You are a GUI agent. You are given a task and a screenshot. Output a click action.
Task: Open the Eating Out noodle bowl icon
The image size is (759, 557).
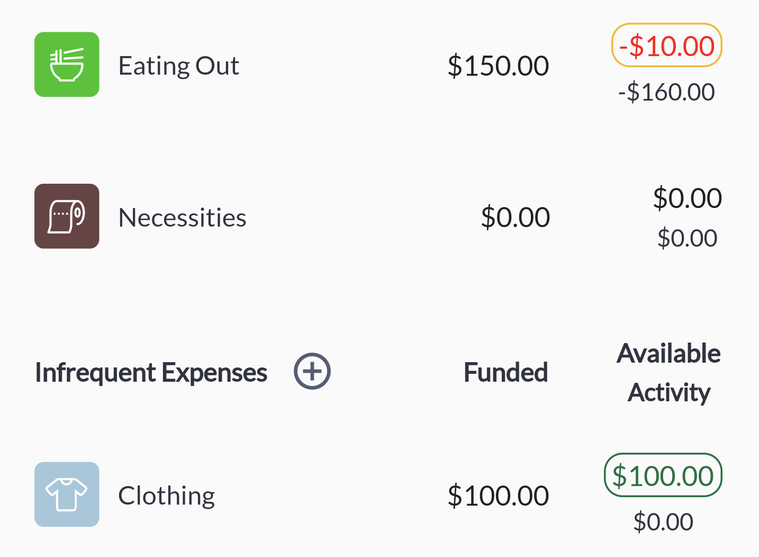pyautogui.click(x=67, y=65)
